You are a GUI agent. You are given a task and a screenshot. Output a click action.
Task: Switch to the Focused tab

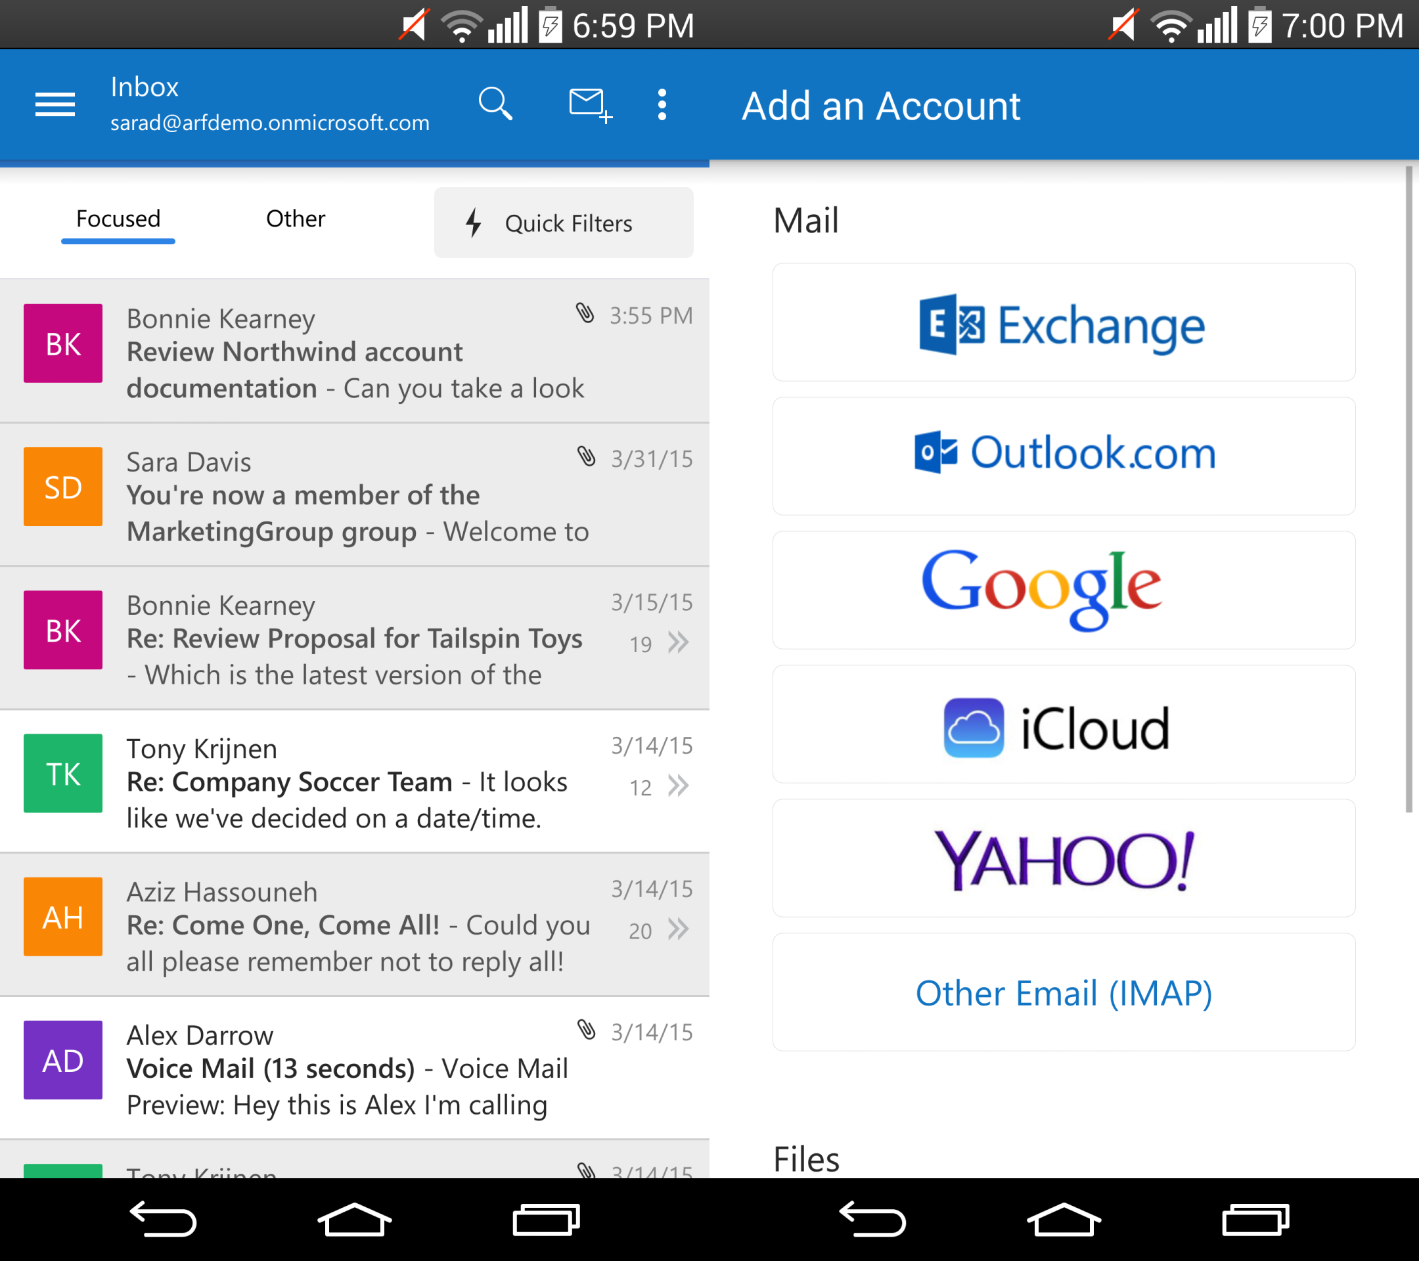coord(118,219)
